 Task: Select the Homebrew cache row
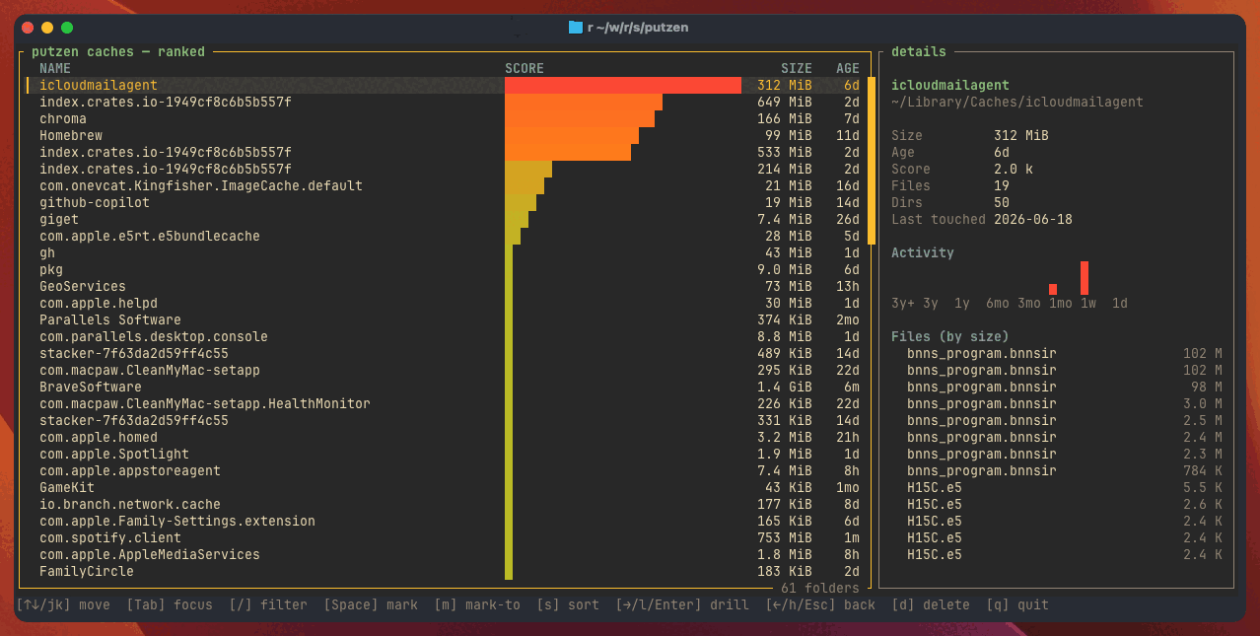445,136
